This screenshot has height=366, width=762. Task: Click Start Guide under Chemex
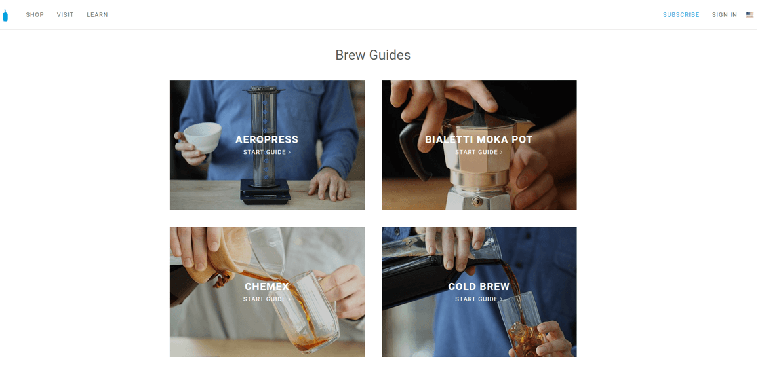pyautogui.click(x=267, y=299)
